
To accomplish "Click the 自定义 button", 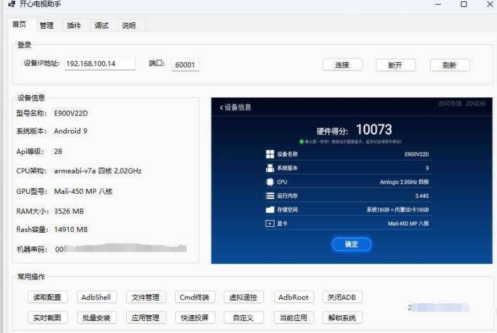I will coord(243,318).
